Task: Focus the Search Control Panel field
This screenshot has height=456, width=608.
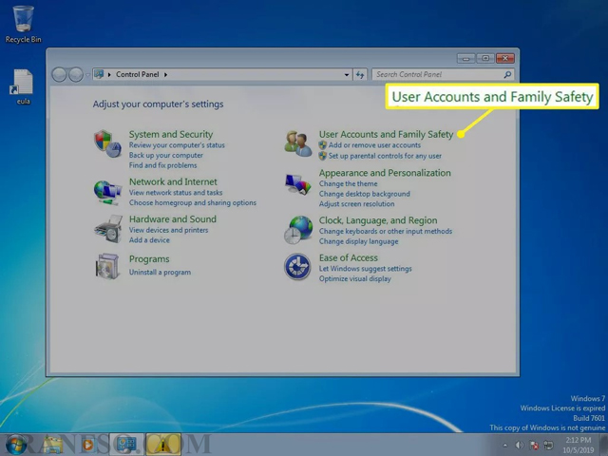Action: pos(443,74)
